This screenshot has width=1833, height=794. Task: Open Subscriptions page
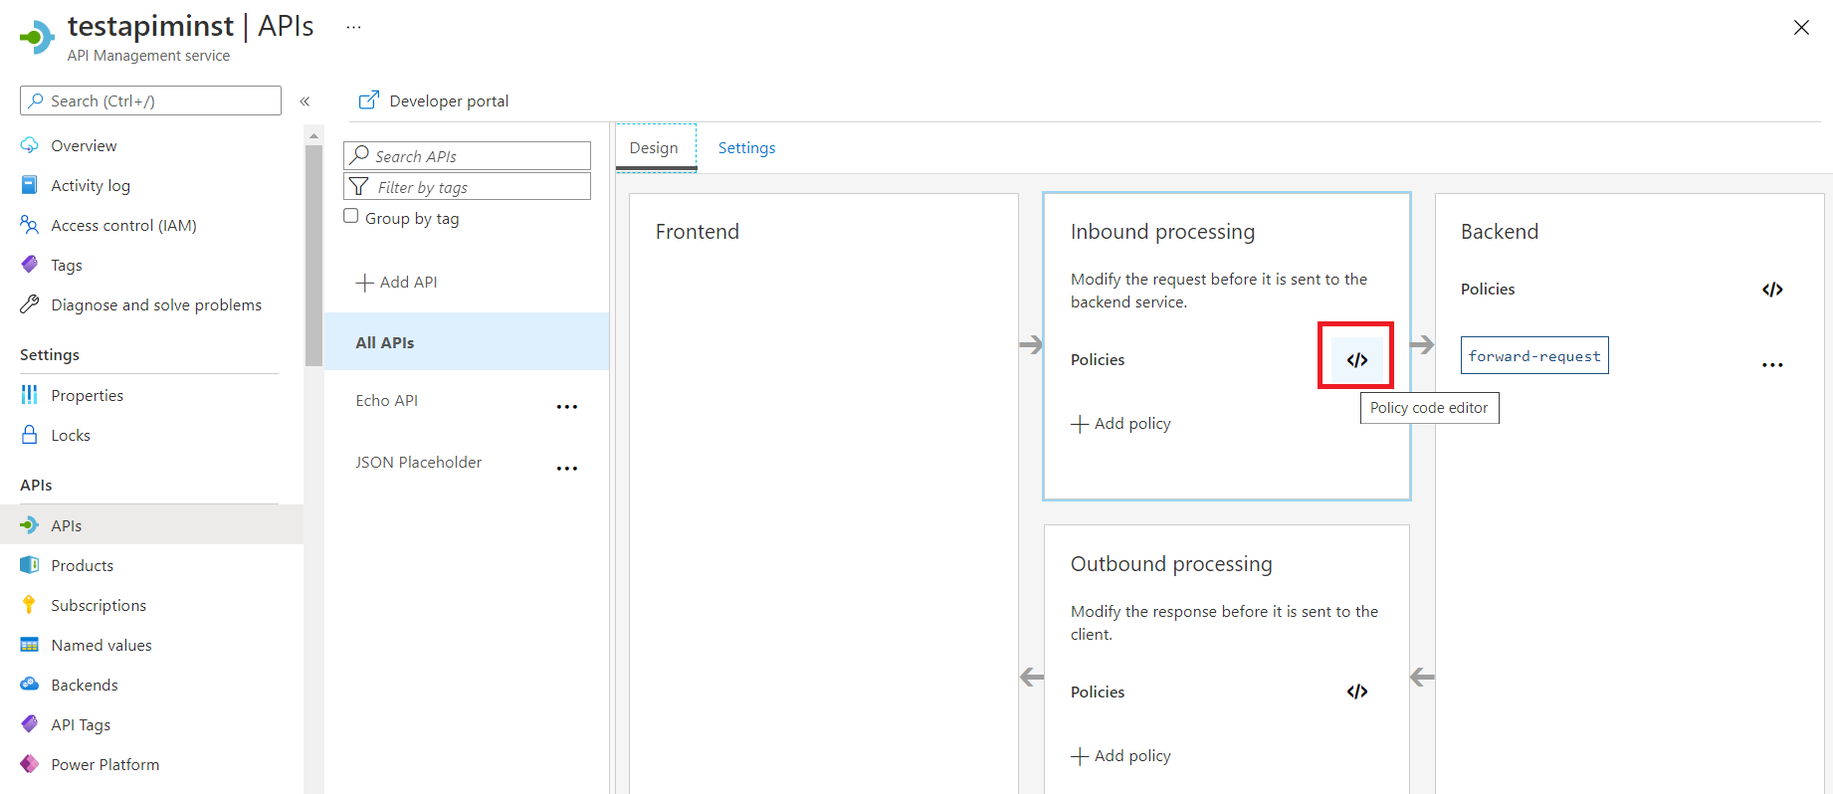click(x=99, y=605)
